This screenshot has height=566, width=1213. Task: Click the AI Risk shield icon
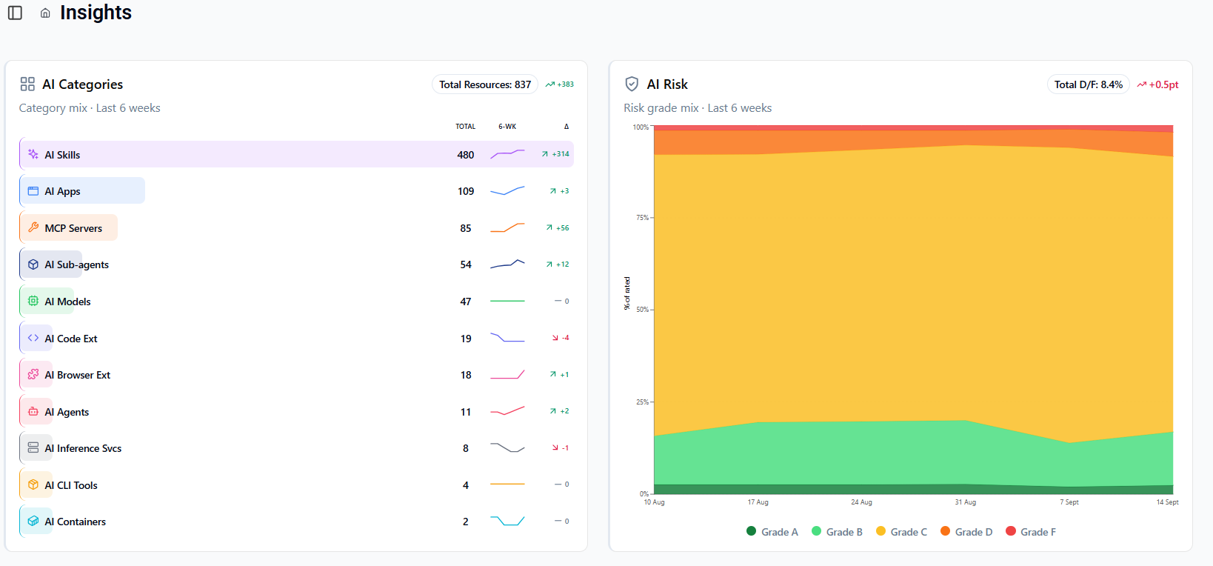click(x=632, y=84)
